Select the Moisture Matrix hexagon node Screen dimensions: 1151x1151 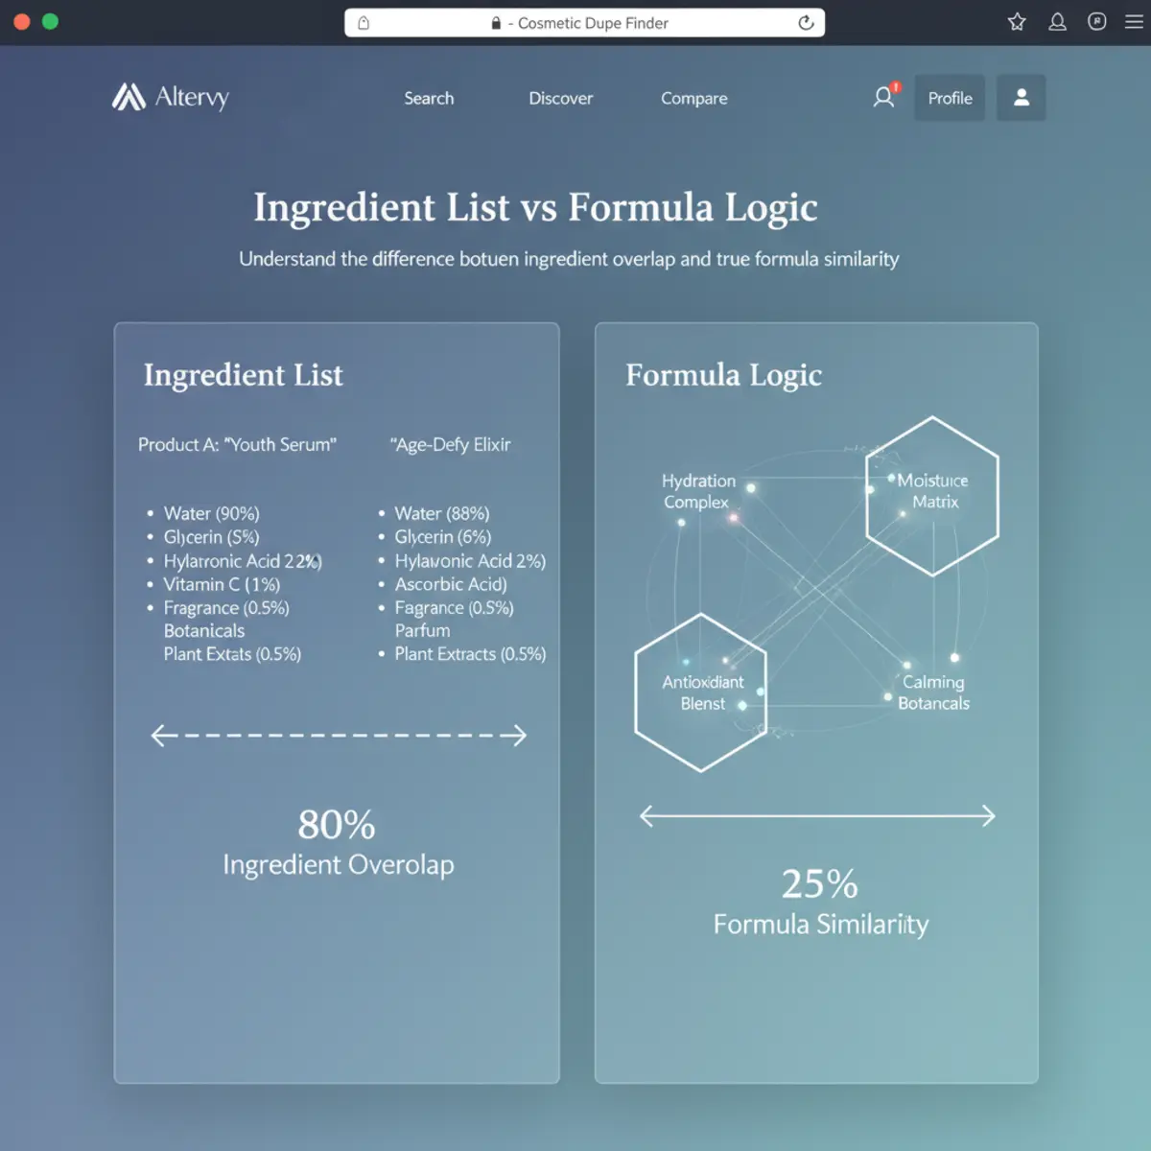[x=931, y=496]
